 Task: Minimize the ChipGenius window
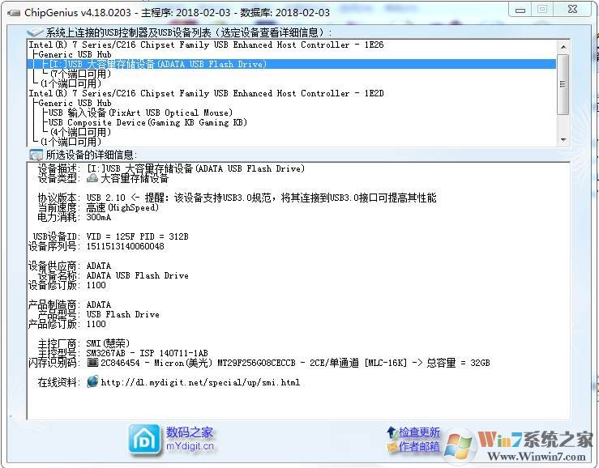(x=520, y=10)
